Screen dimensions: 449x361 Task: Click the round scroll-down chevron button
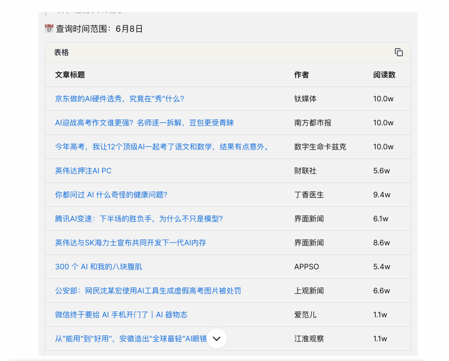(x=217, y=339)
